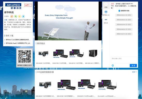
Task: Click the arrow beside the AIoT download
Action: click(x=4, y=40)
